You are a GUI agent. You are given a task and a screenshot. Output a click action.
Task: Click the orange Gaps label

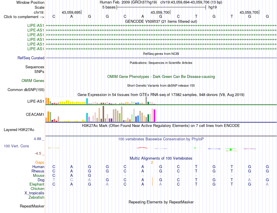click(x=40, y=162)
